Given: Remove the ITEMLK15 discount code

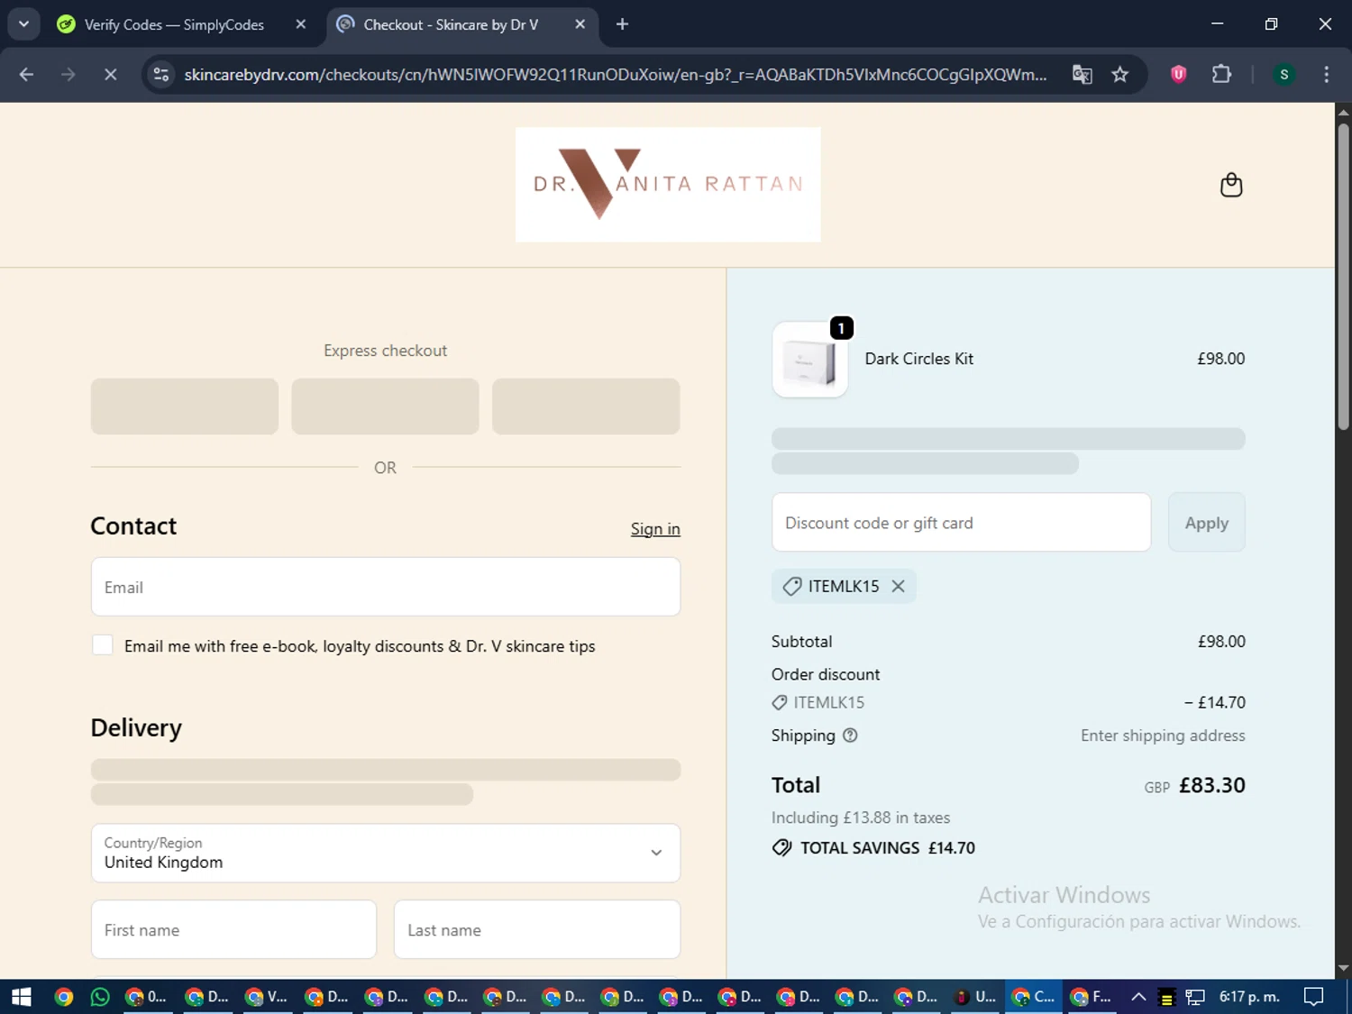Looking at the screenshot, I should pos(899,586).
